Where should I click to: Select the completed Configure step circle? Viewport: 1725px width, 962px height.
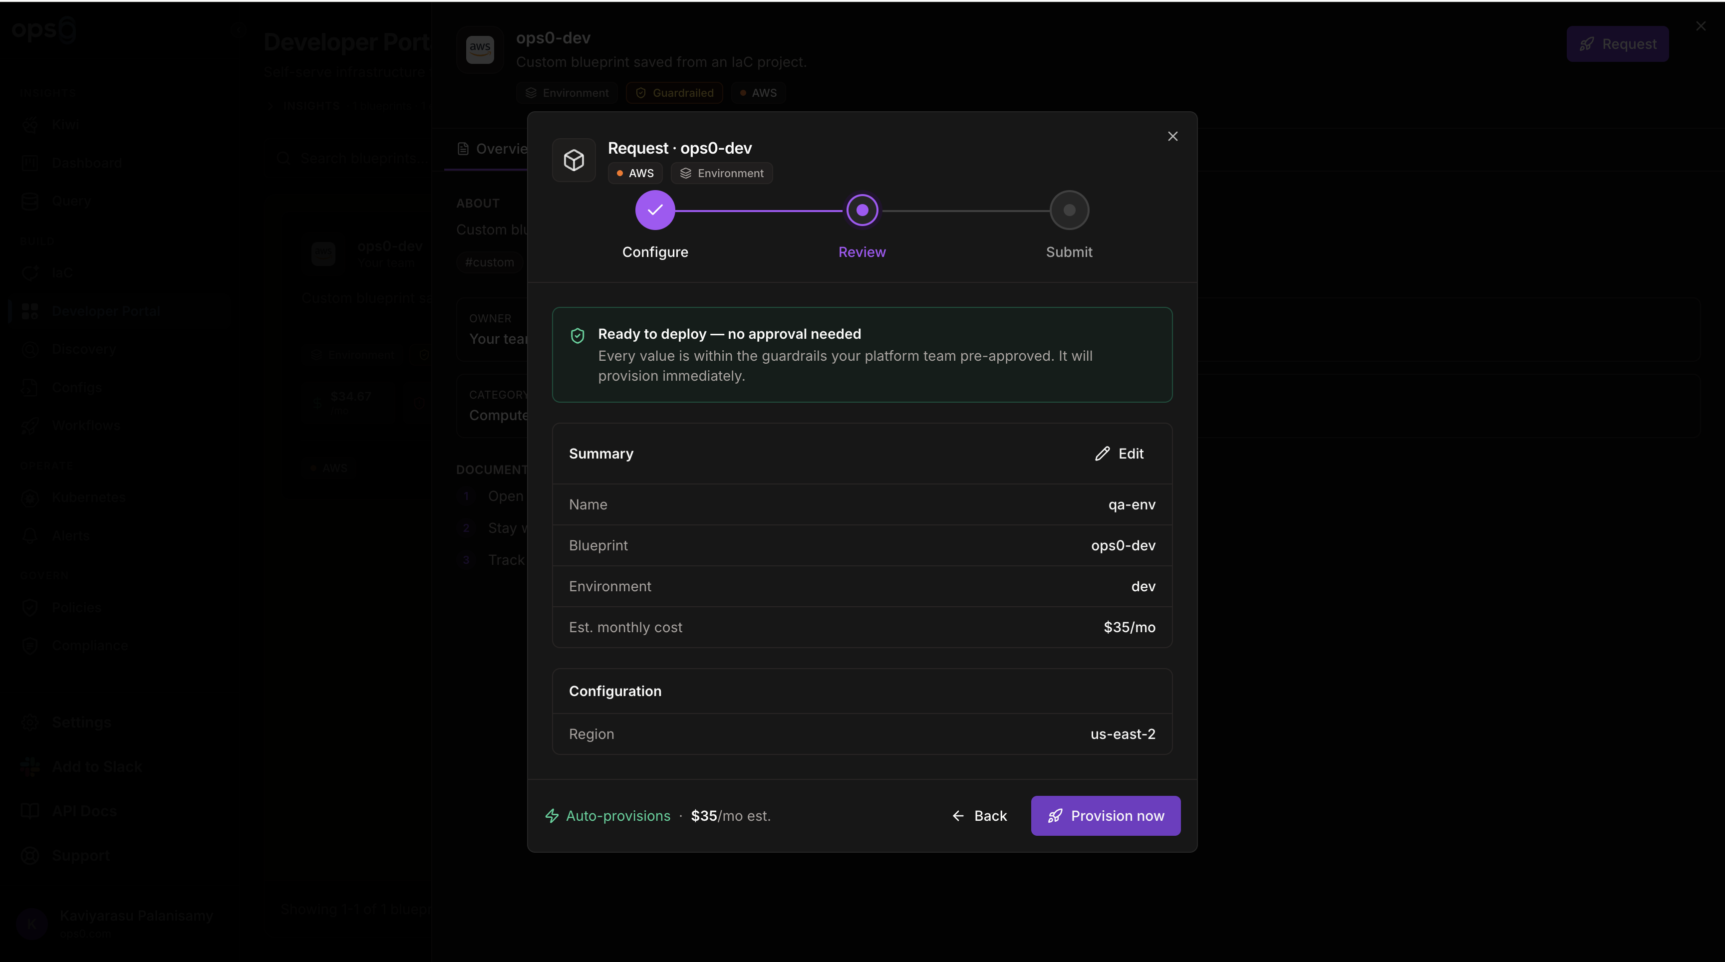655,210
